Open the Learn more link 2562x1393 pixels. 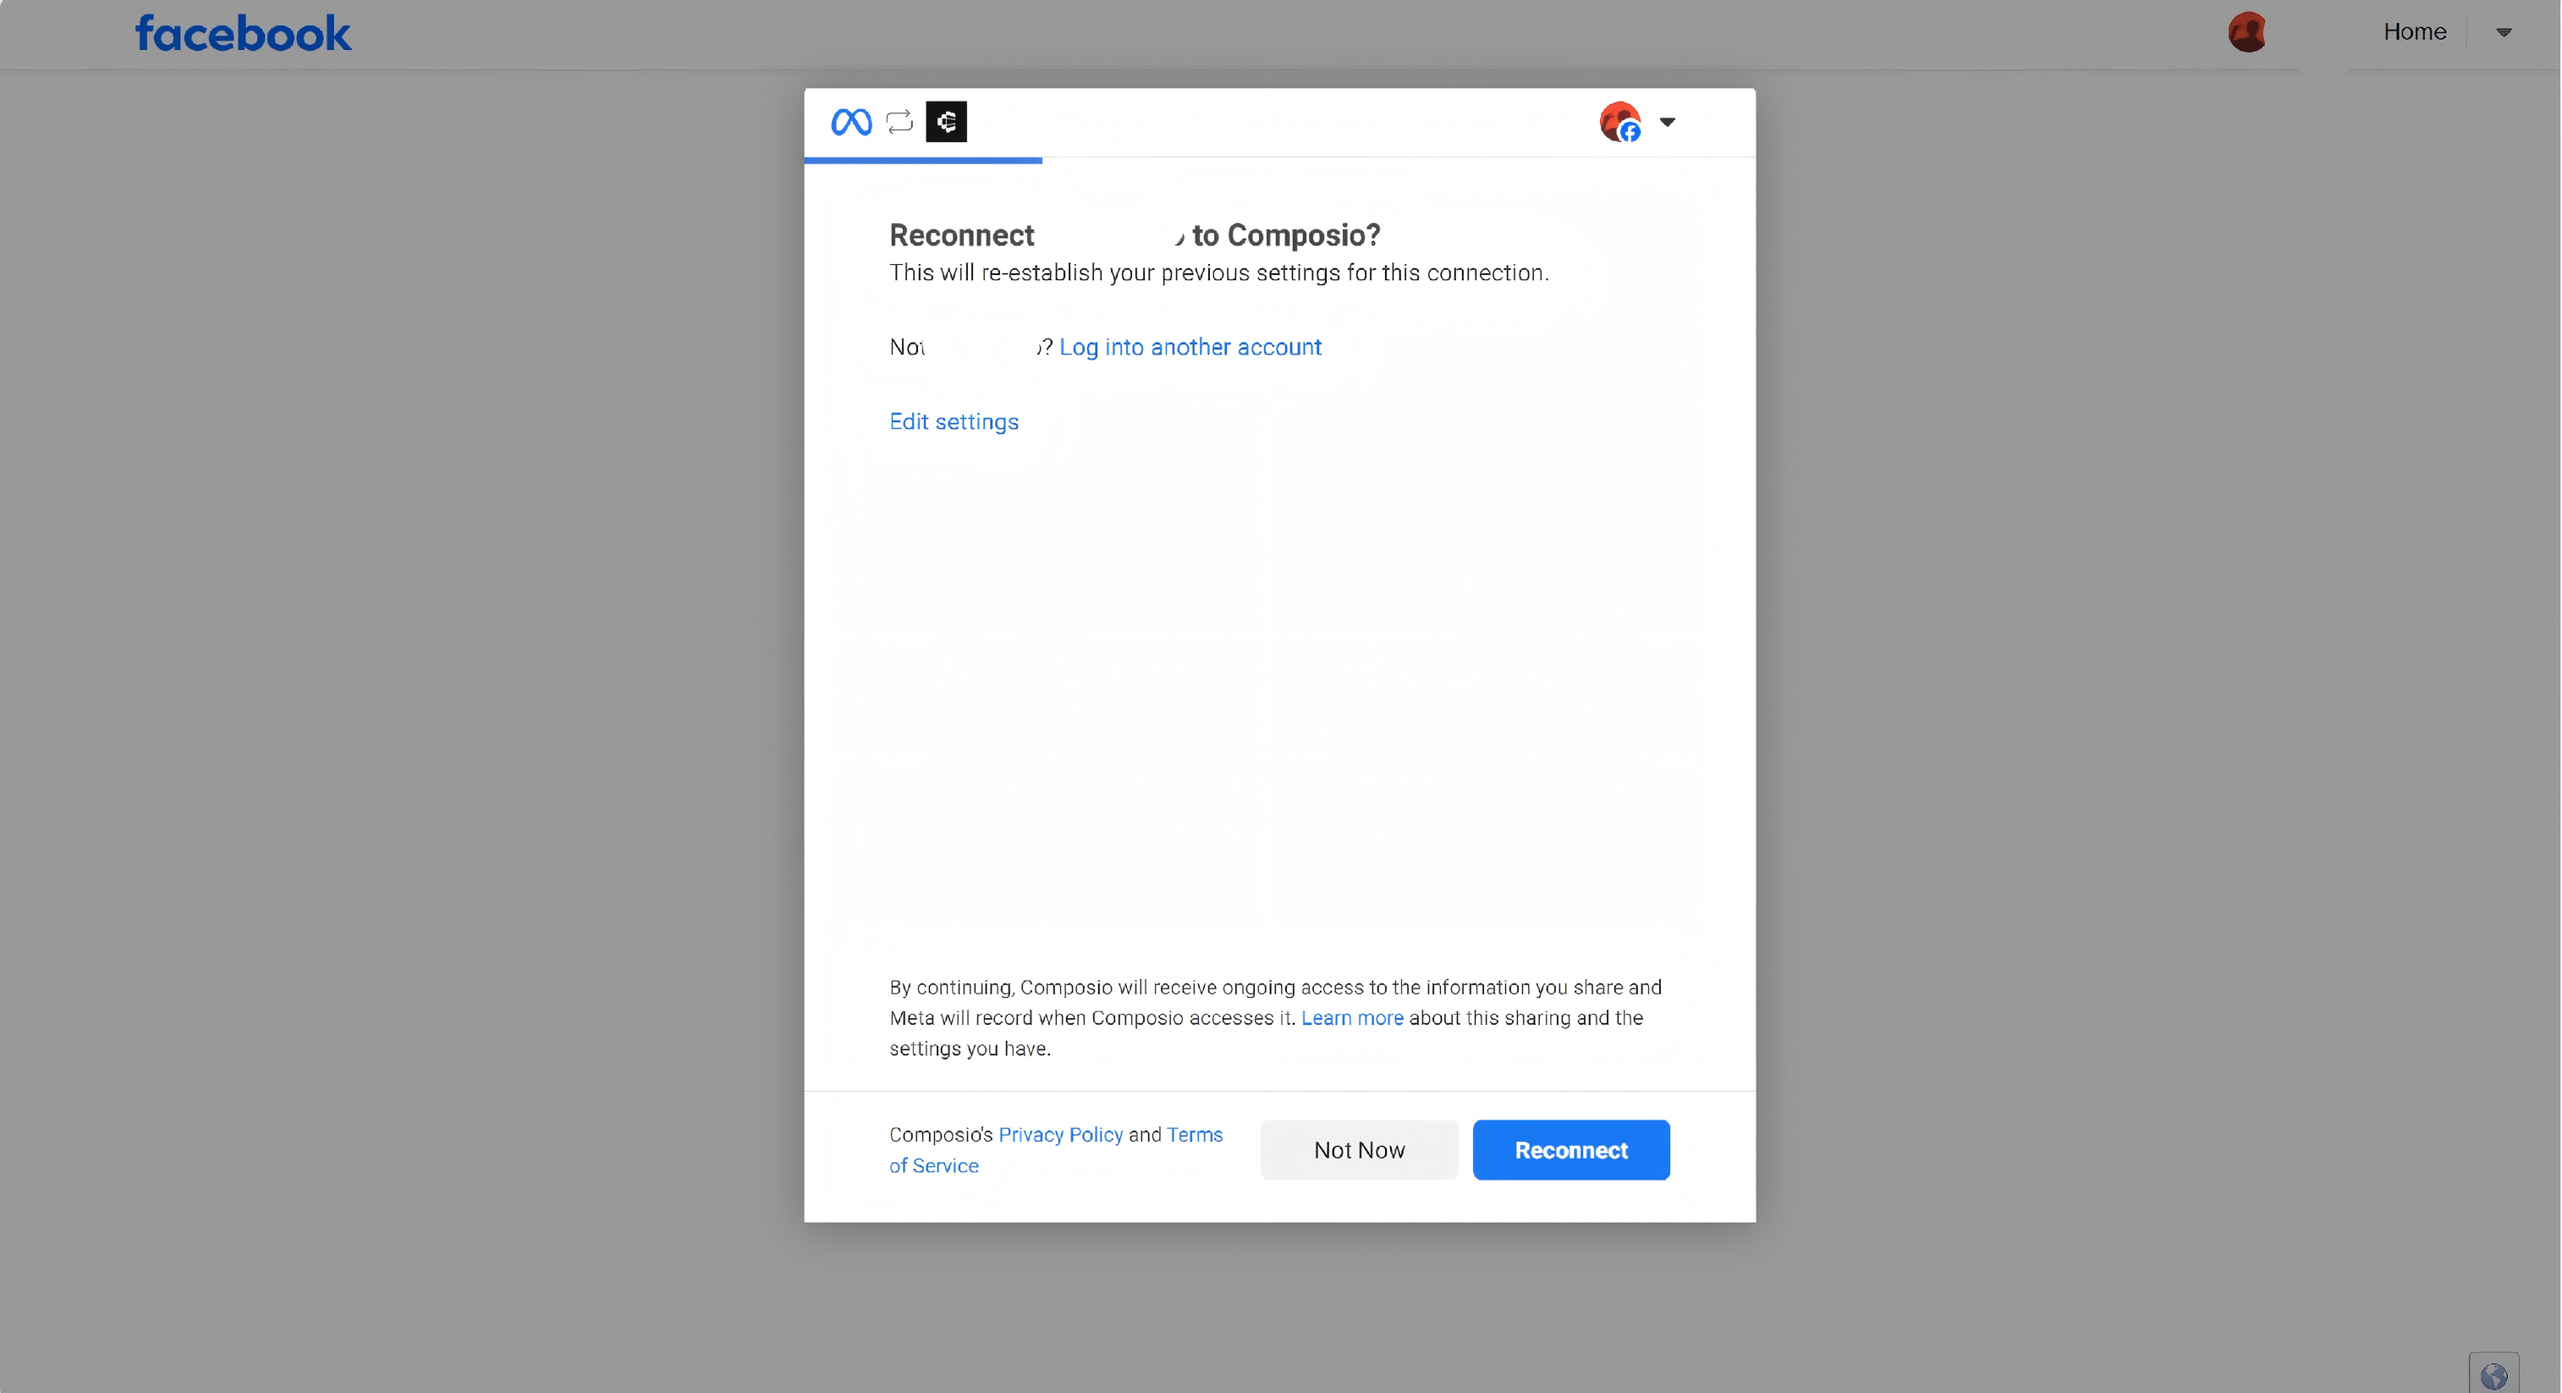[1351, 1018]
